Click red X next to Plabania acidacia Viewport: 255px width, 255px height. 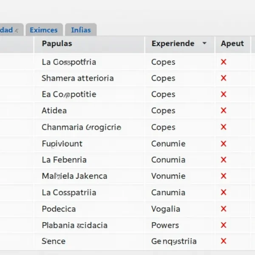224,225
